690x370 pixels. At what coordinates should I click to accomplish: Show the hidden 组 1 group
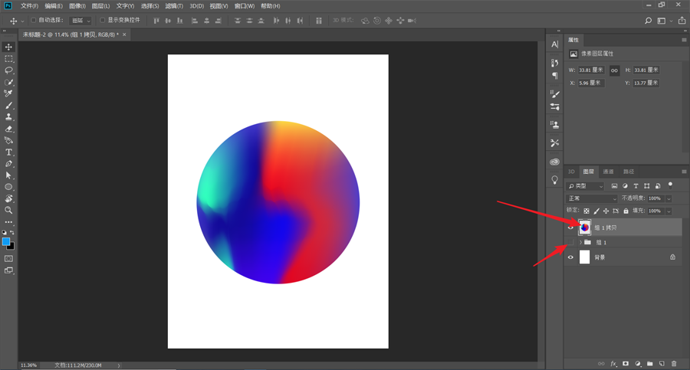tap(570, 242)
